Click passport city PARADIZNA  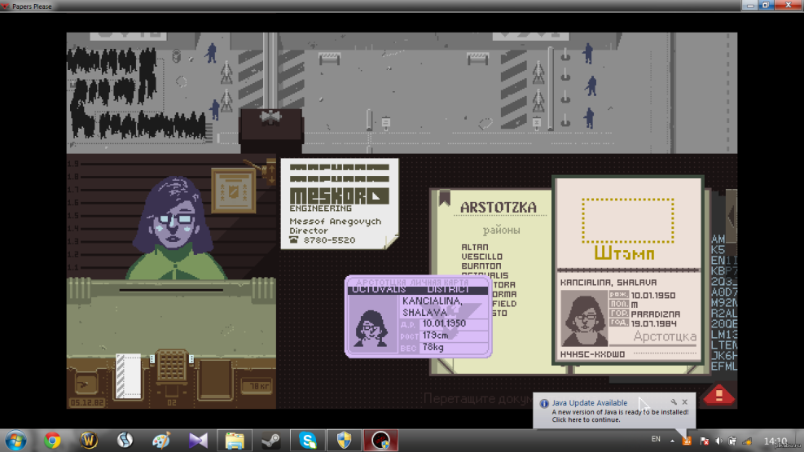pyautogui.click(x=655, y=314)
